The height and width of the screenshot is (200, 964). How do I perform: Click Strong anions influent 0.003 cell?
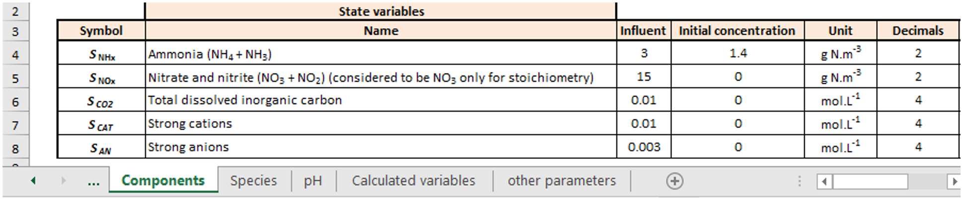644,147
